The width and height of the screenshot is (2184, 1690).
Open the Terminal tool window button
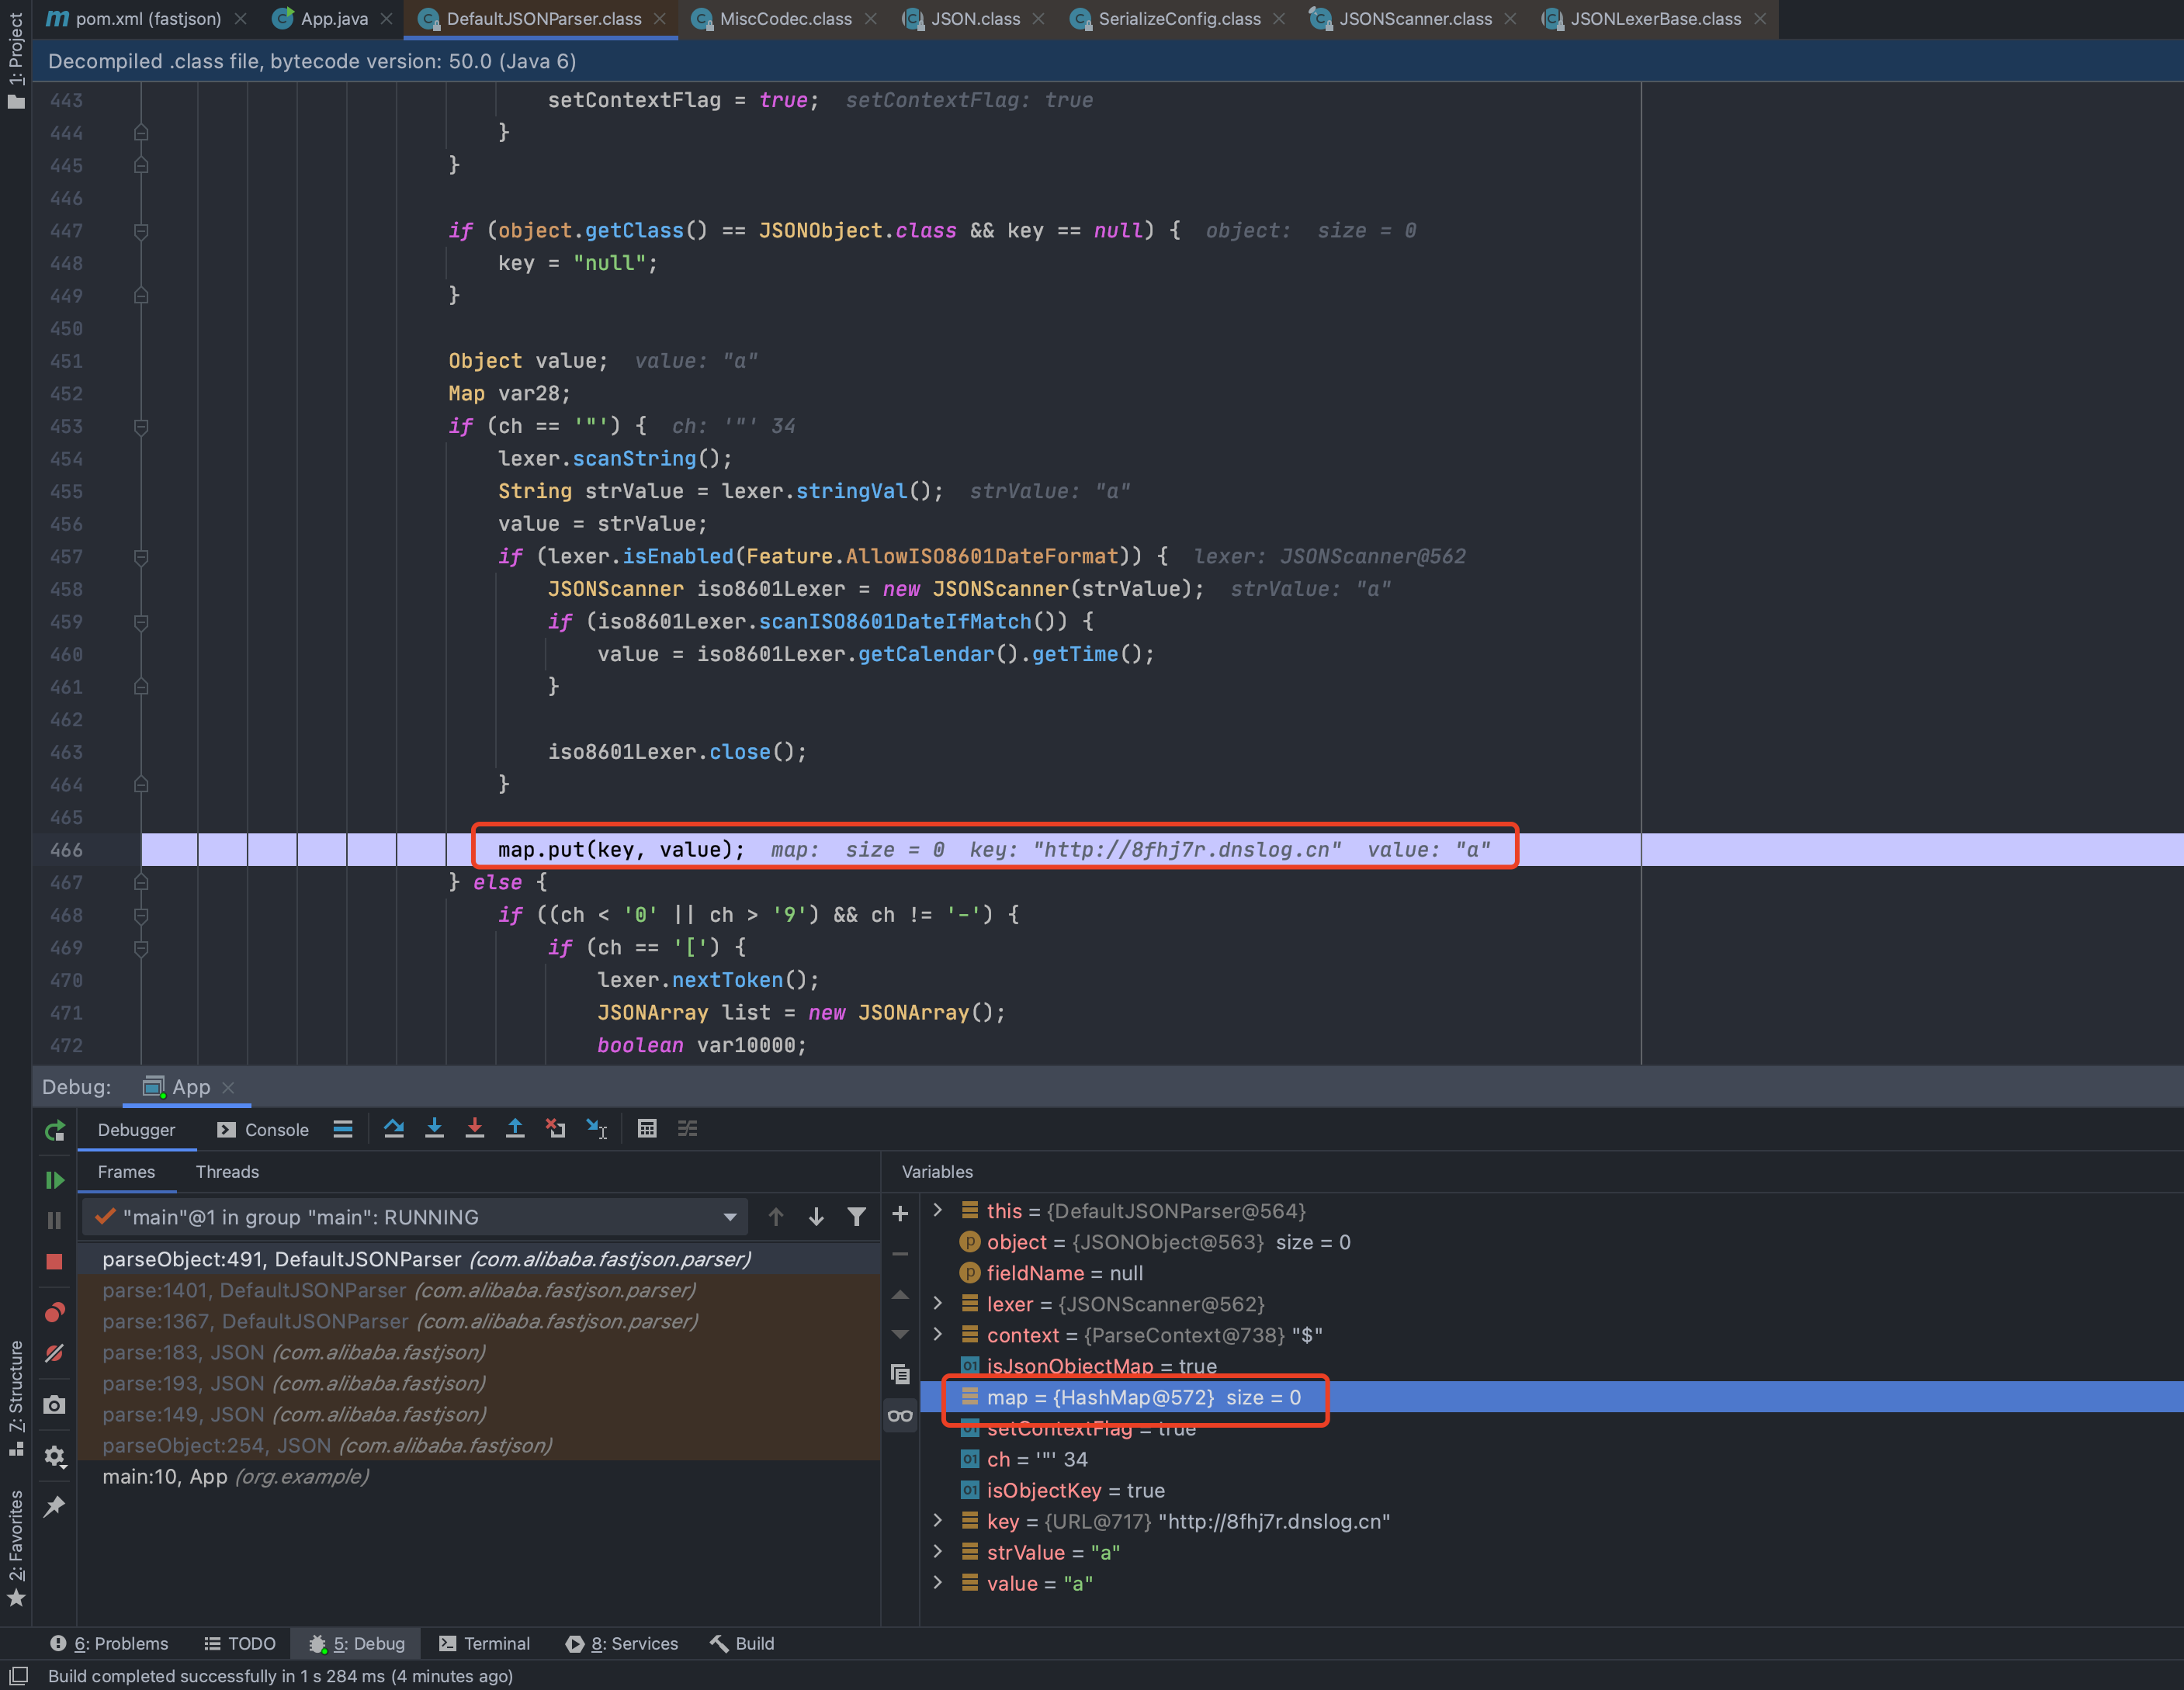(485, 1643)
